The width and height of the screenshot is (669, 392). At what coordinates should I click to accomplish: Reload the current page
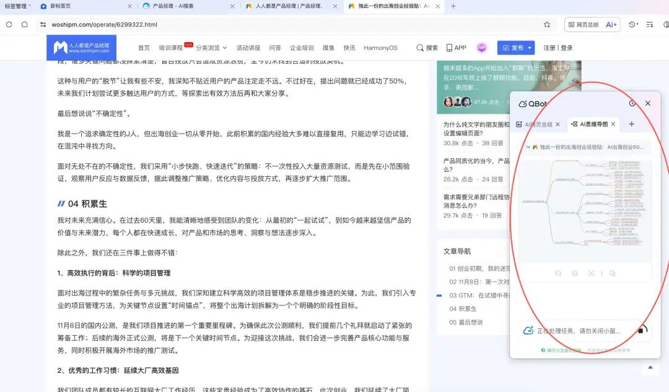click(x=9, y=25)
